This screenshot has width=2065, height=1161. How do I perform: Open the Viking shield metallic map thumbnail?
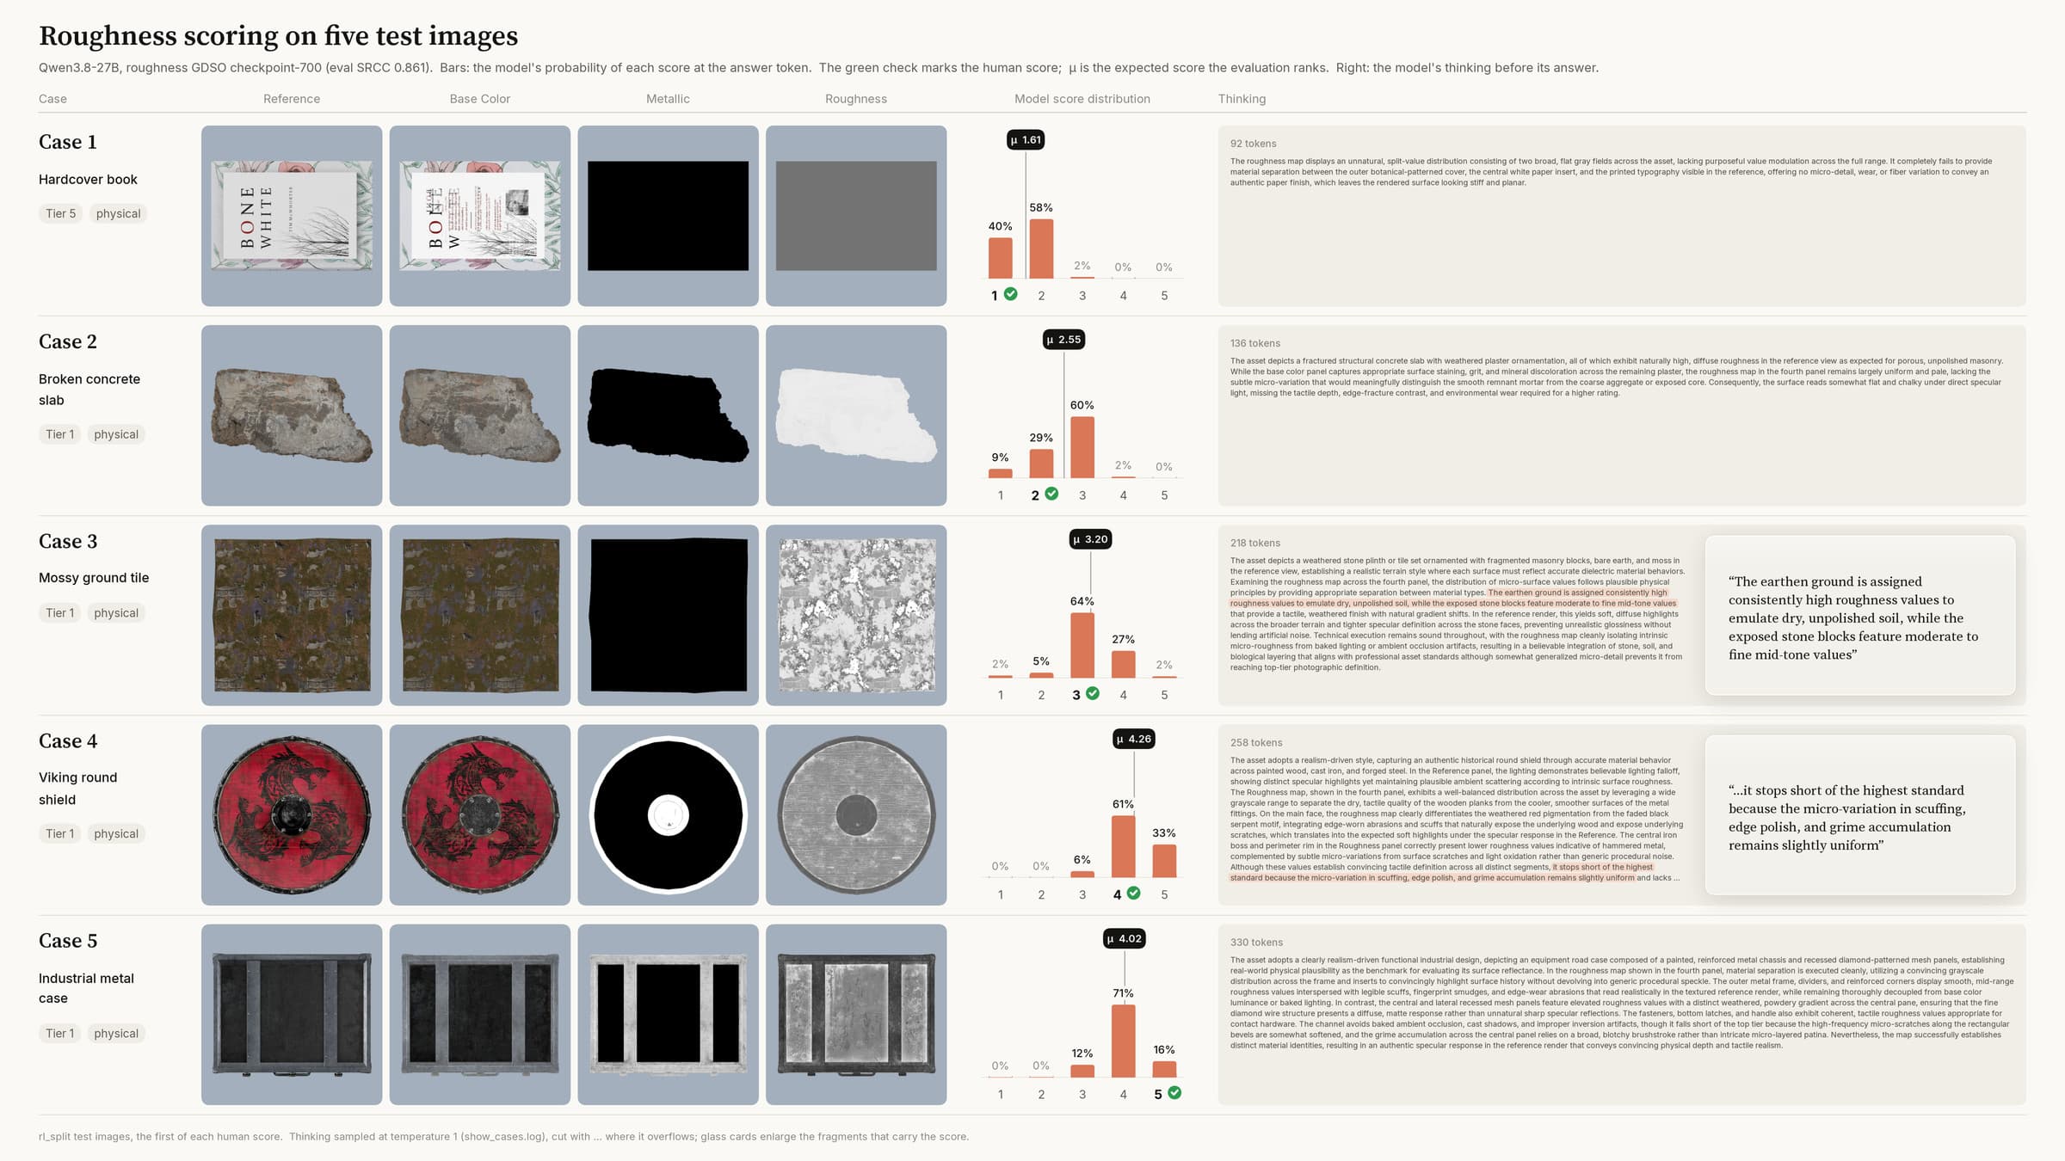click(668, 814)
